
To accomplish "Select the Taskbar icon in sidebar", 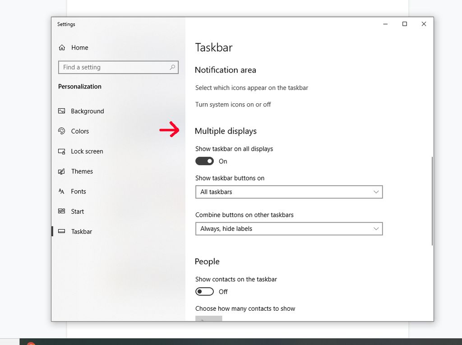I will tap(62, 231).
